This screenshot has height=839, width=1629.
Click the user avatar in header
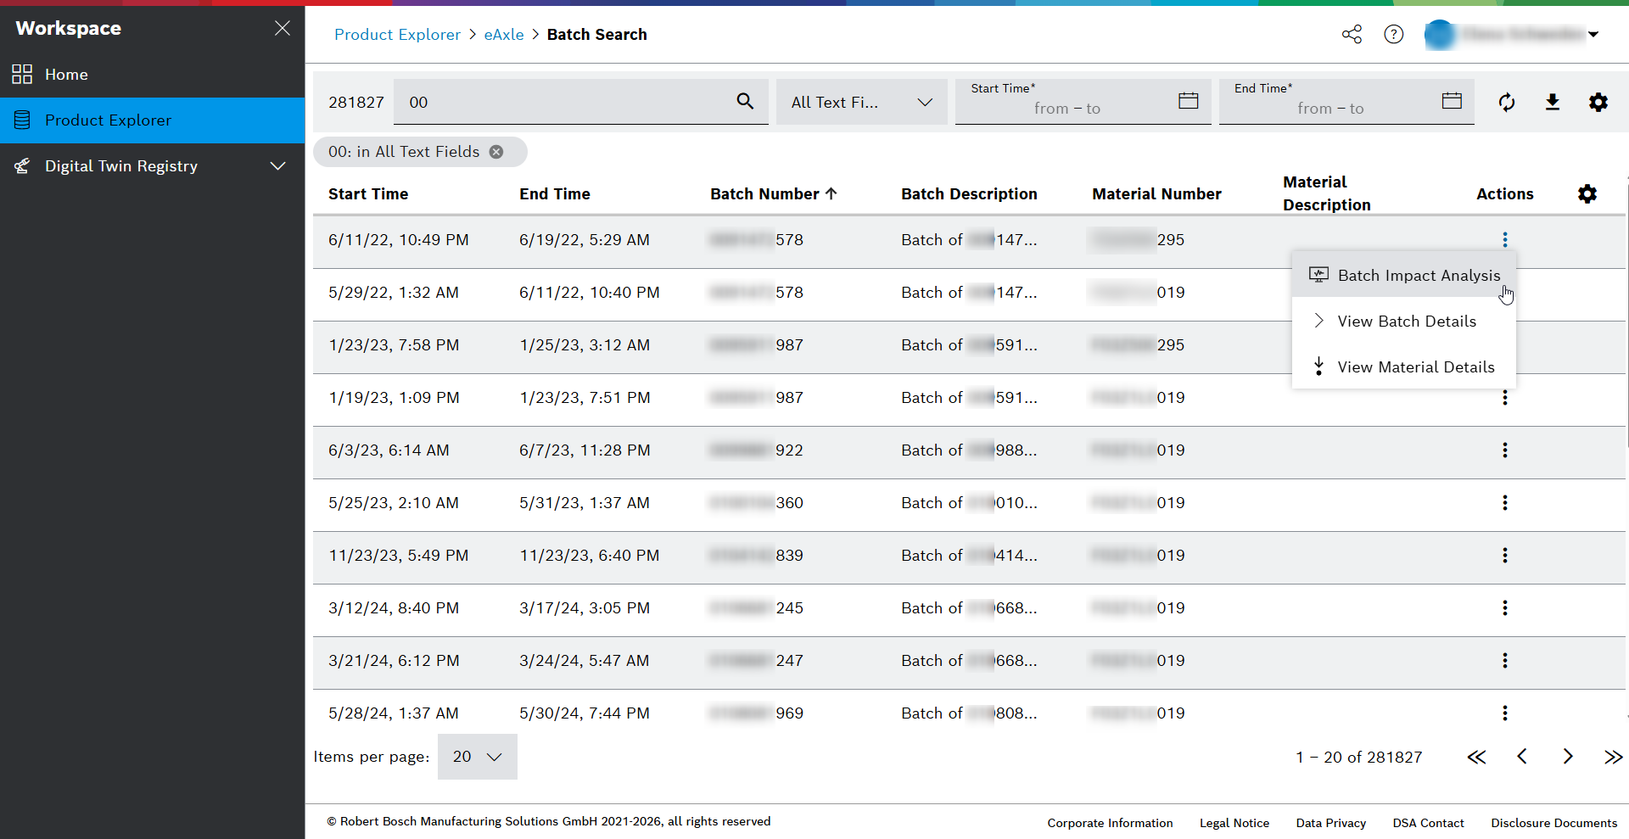coord(1439,35)
